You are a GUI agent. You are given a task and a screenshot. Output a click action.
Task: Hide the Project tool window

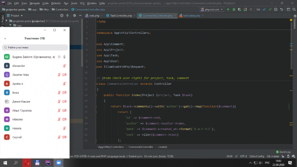pos(80,16)
